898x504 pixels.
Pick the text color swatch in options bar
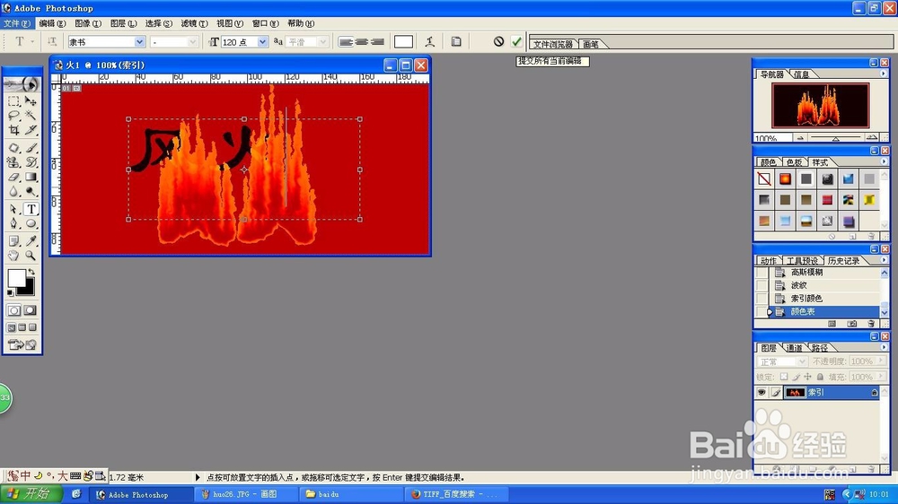(x=403, y=42)
